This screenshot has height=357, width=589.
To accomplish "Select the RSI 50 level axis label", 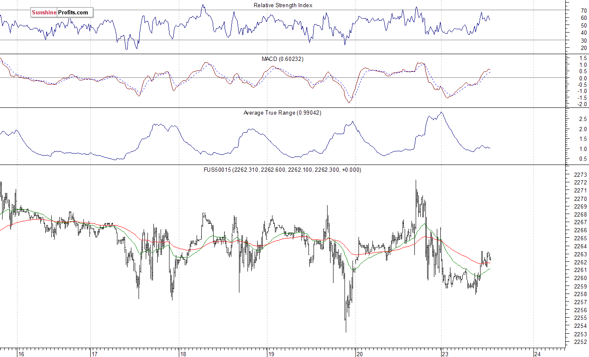I will tap(584, 25).
